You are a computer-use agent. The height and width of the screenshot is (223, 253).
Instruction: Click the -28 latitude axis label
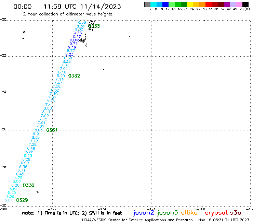click(3, 167)
